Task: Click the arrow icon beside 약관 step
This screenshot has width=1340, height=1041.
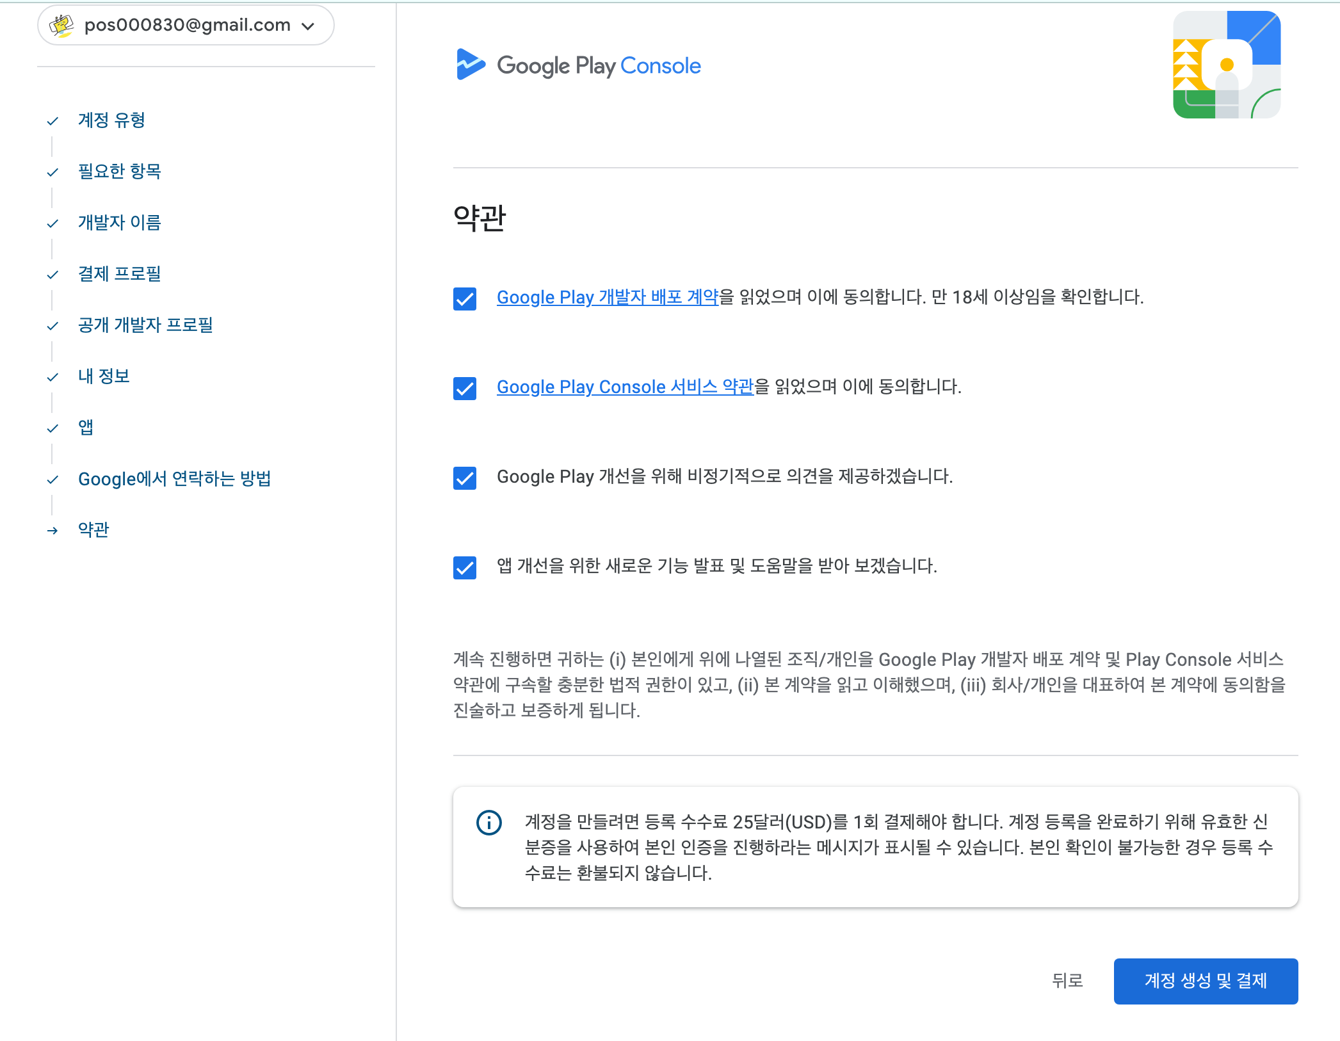Action: click(52, 531)
